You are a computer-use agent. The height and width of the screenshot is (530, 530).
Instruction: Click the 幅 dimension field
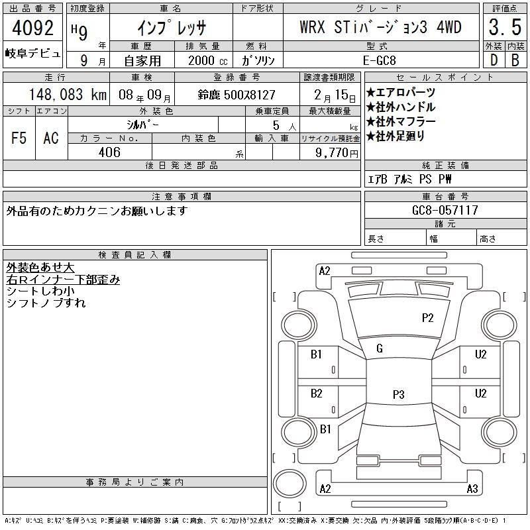[x=451, y=238]
